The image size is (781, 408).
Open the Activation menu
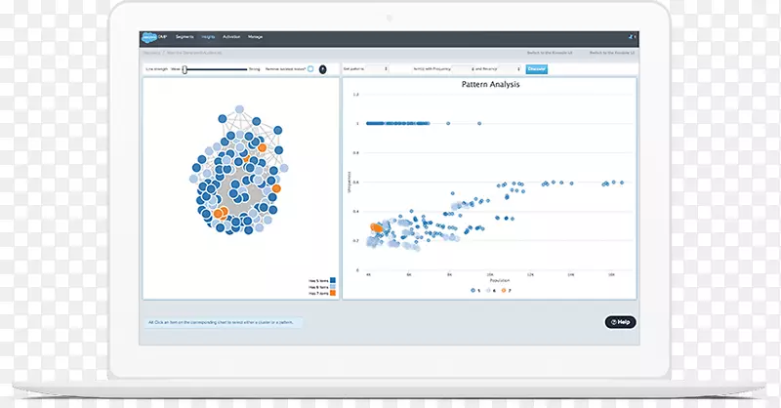(x=232, y=36)
